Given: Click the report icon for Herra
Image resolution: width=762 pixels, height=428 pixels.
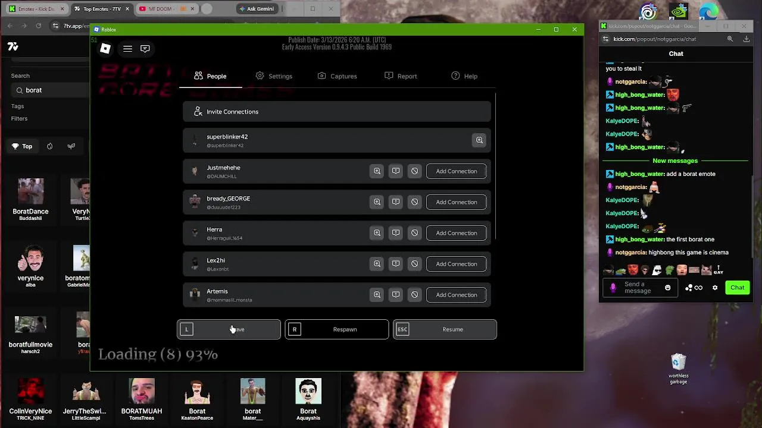Looking at the screenshot, I should click(396, 233).
